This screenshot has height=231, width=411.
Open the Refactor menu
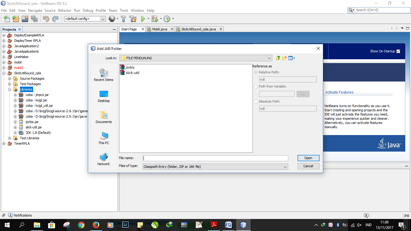pos(65,10)
